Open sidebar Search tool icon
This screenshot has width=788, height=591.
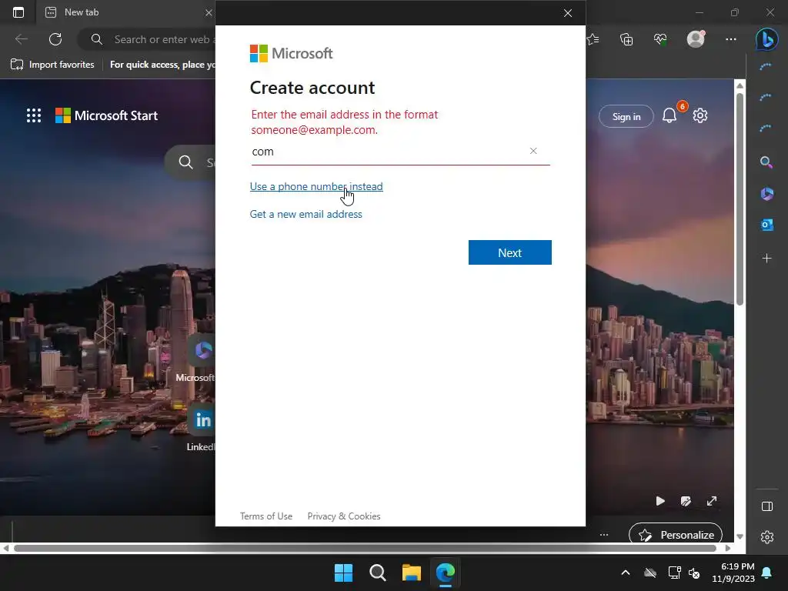tap(766, 162)
